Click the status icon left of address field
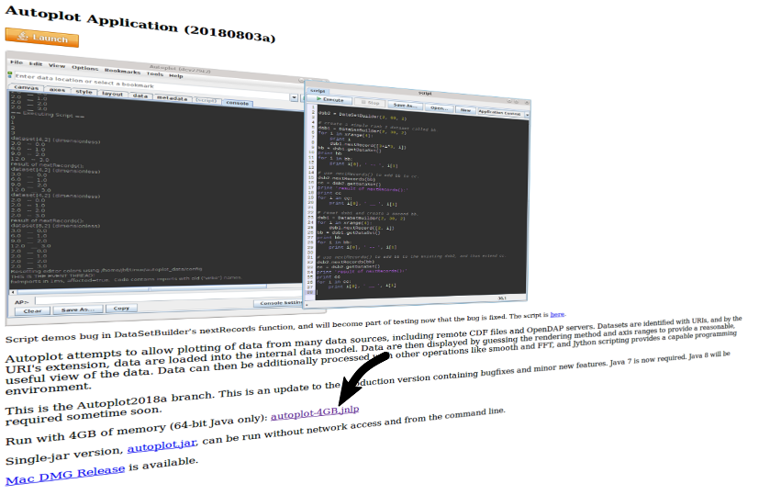The height and width of the screenshot is (495, 770). tap(10, 75)
